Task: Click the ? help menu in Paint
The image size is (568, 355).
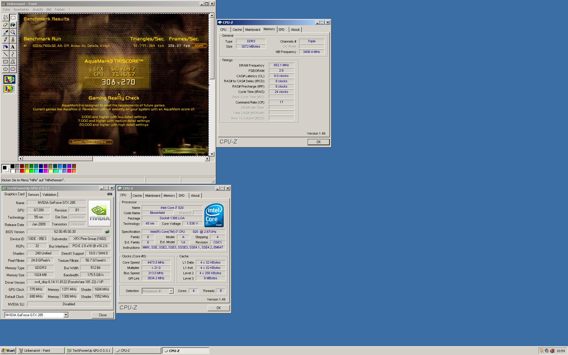Action: point(69,9)
